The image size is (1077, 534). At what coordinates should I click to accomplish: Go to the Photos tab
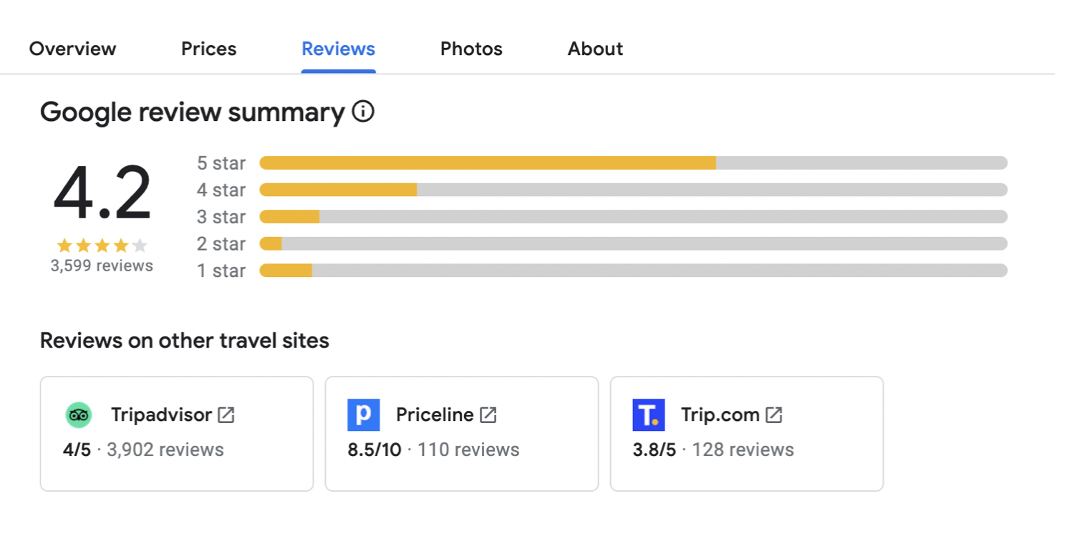[x=471, y=49]
